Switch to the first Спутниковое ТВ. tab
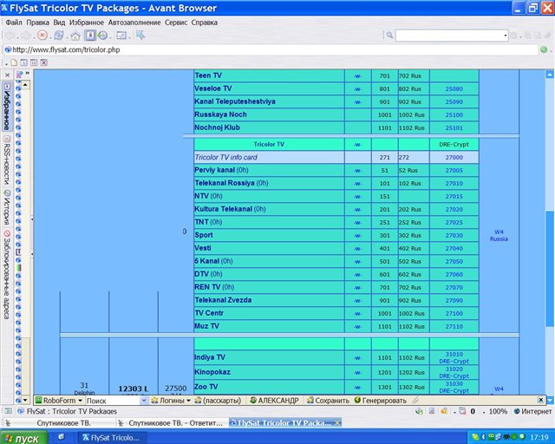This screenshot has width=555, height=444. tap(59, 423)
